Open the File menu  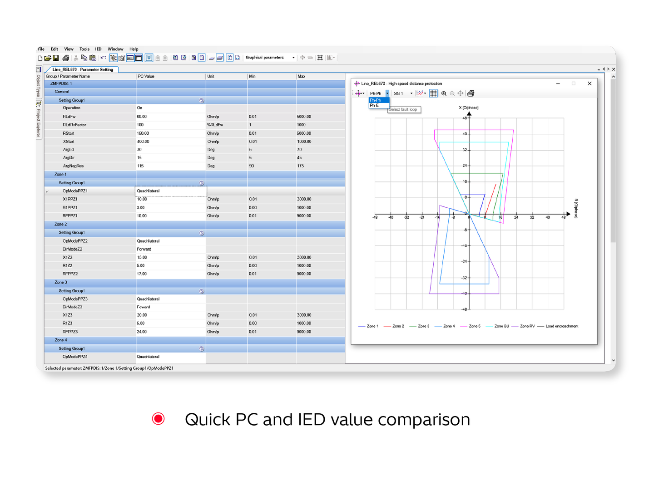(x=41, y=49)
